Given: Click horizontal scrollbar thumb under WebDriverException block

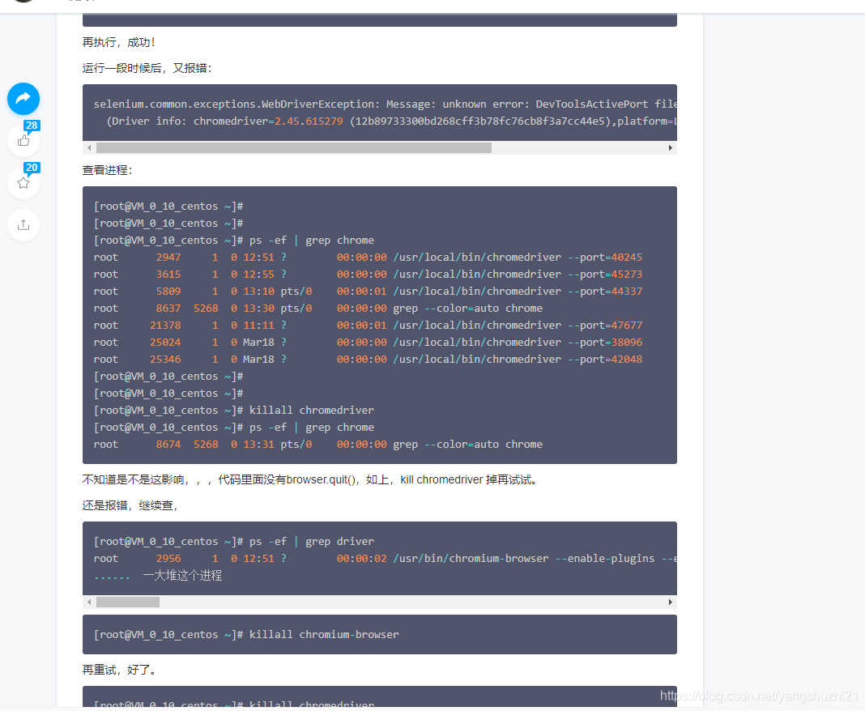Looking at the screenshot, I should pos(293,148).
